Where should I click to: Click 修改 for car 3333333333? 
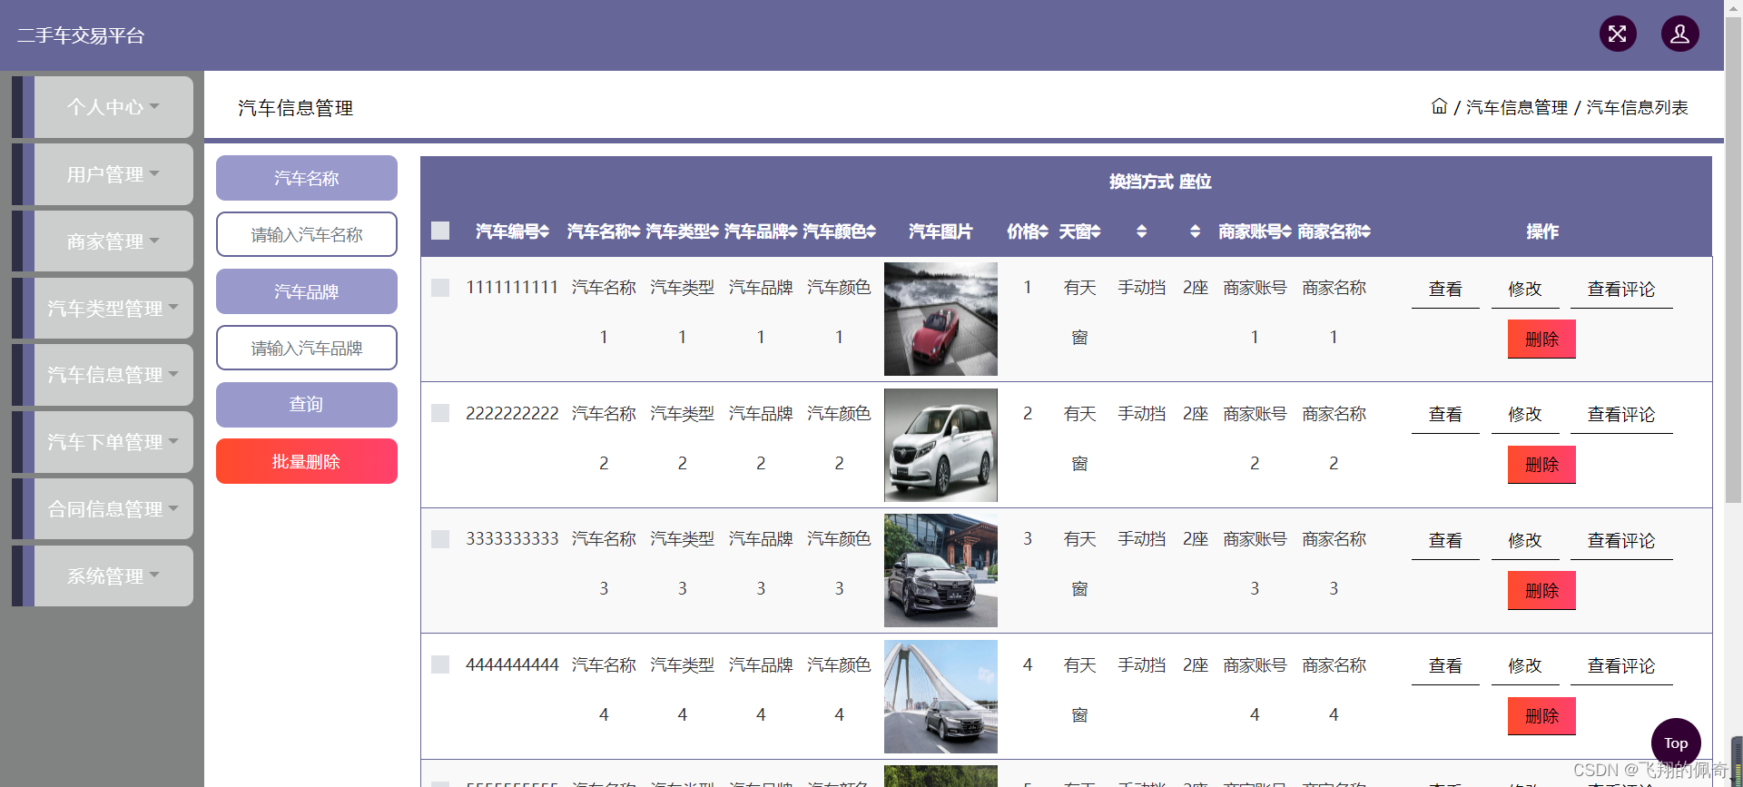coord(1525,541)
